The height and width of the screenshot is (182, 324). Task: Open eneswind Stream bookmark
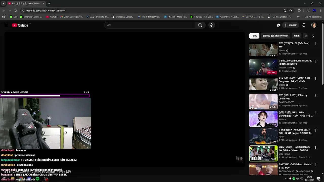31,17
